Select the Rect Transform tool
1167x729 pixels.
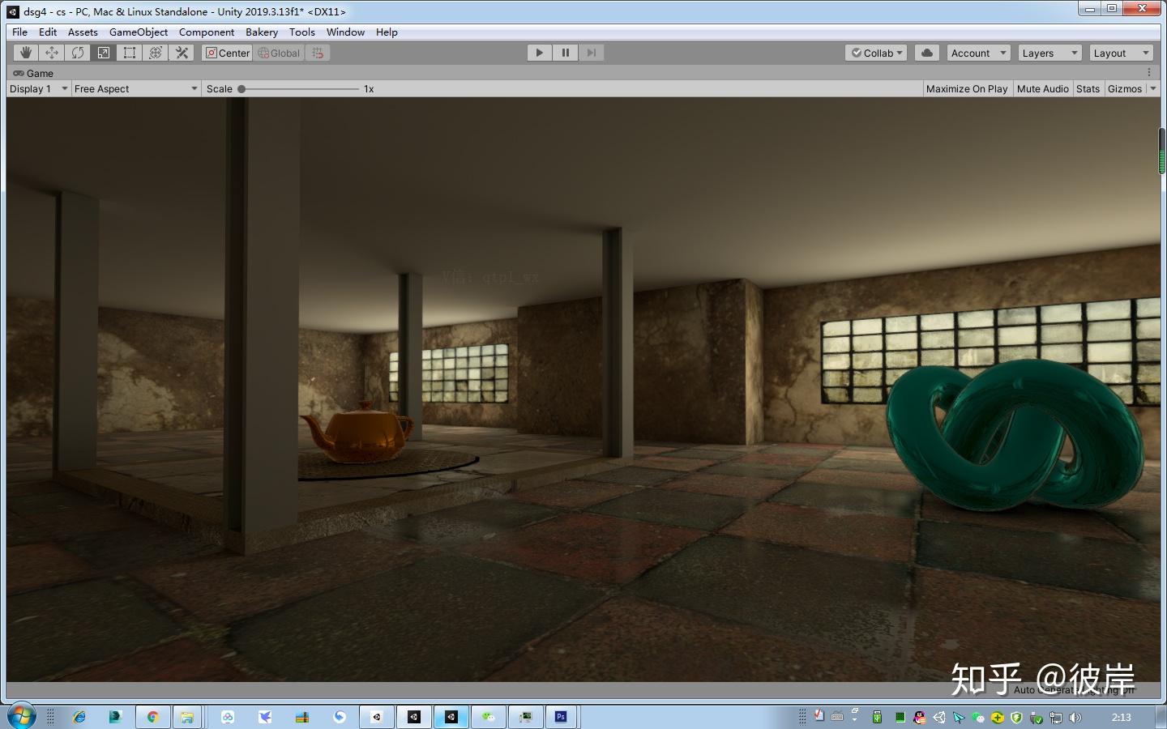[x=129, y=52]
